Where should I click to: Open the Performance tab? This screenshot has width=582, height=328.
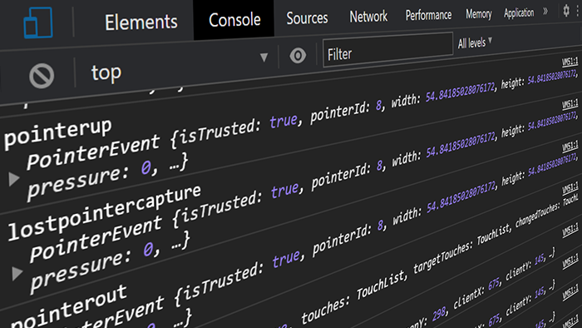pyautogui.click(x=428, y=15)
